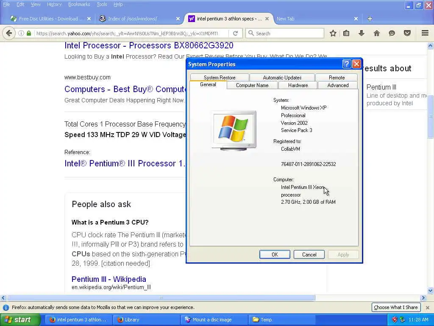
Task: Click OK in System Properties
Action: coord(275,255)
